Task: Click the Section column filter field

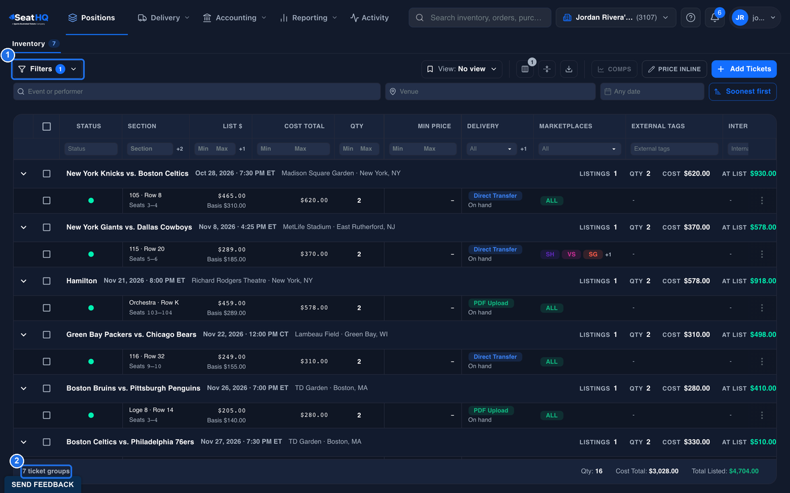Action: coord(149,149)
